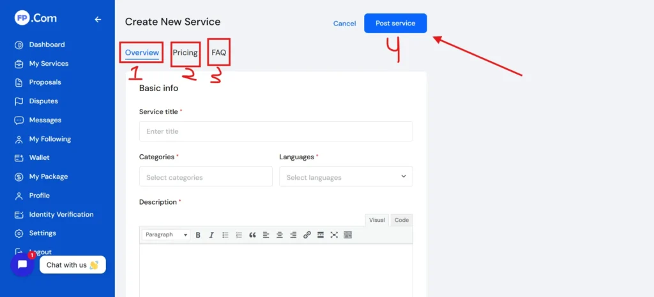Viewport: 654px width, 297px height.
Task: Enter fullscreen editor mode
Action: point(334,235)
